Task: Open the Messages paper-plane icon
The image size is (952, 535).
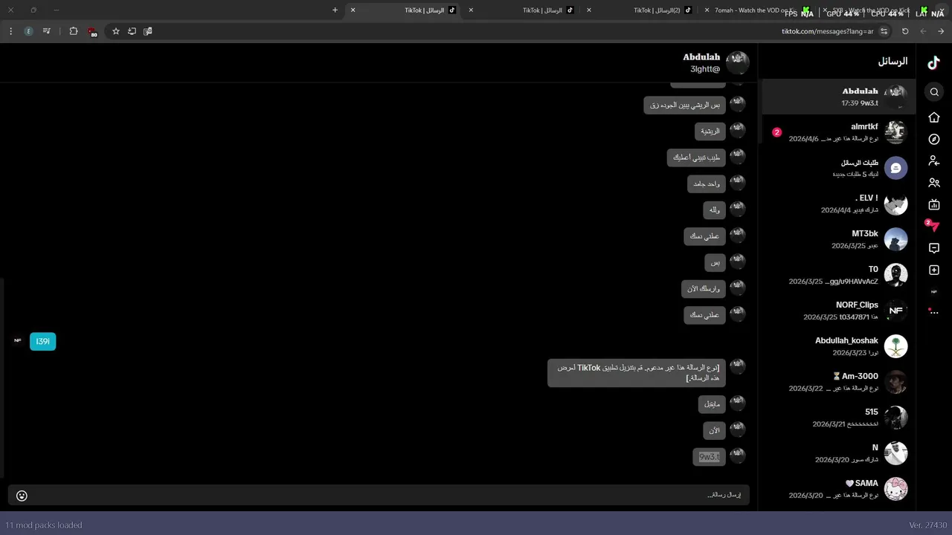Action: tap(934, 227)
